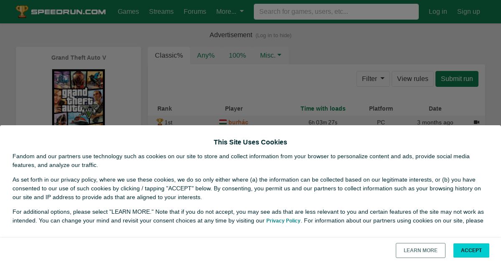Image resolution: width=501 pixels, height=263 pixels.
Task: Sort by Time with loads header
Action: coord(323,109)
